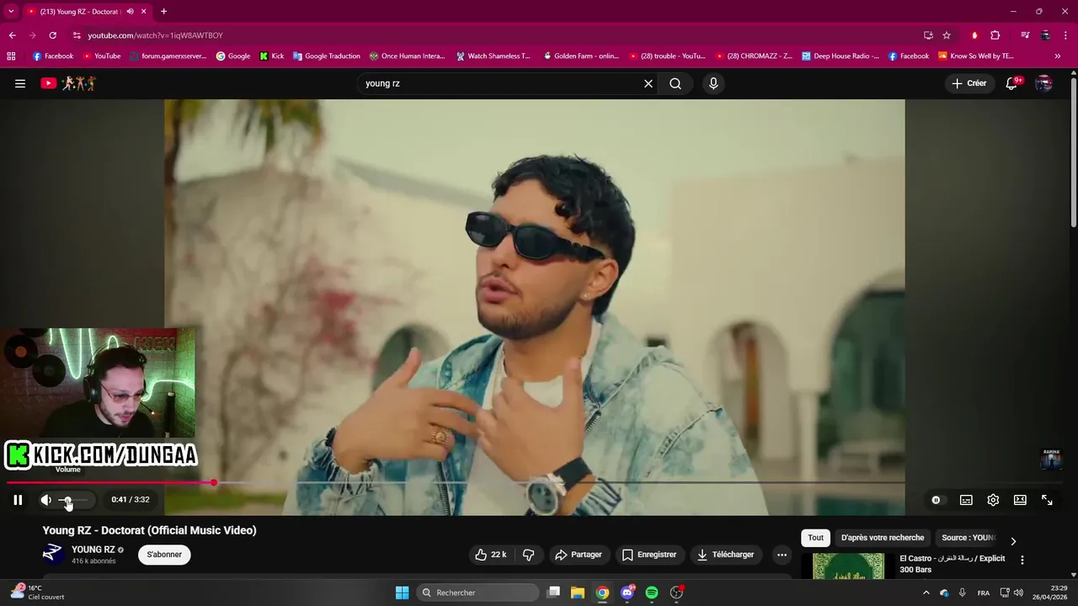1078x606 pixels.
Task: Subscribe with the S'abonner button
Action: coord(164,555)
